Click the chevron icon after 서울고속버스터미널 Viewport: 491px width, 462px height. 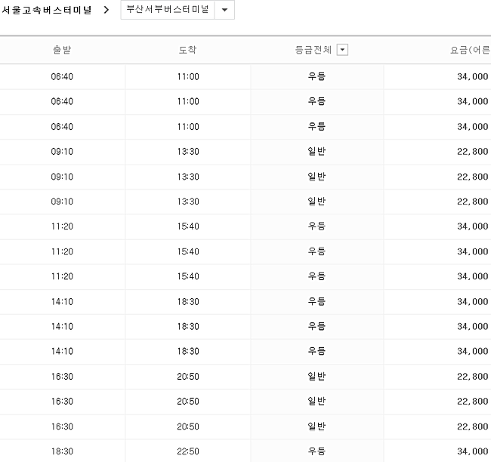pyautogui.click(x=107, y=10)
